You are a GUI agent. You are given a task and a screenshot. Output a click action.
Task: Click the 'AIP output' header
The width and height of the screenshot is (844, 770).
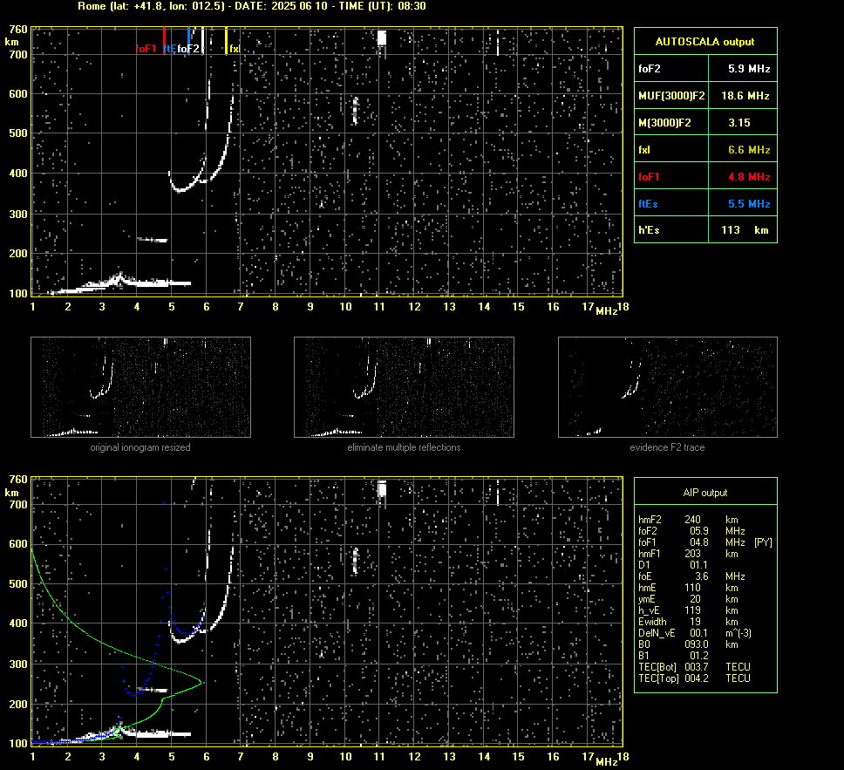pyautogui.click(x=705, y=493)
